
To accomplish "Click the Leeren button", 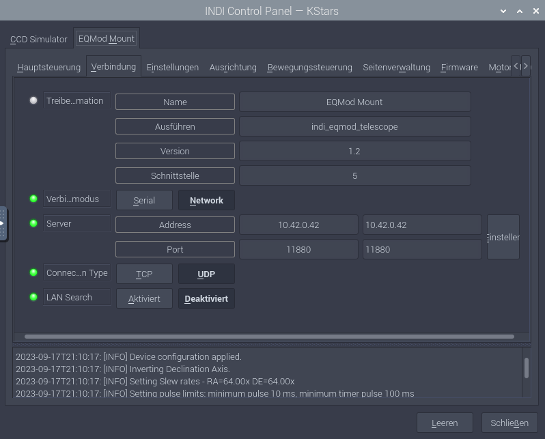I will click(445, 423).
